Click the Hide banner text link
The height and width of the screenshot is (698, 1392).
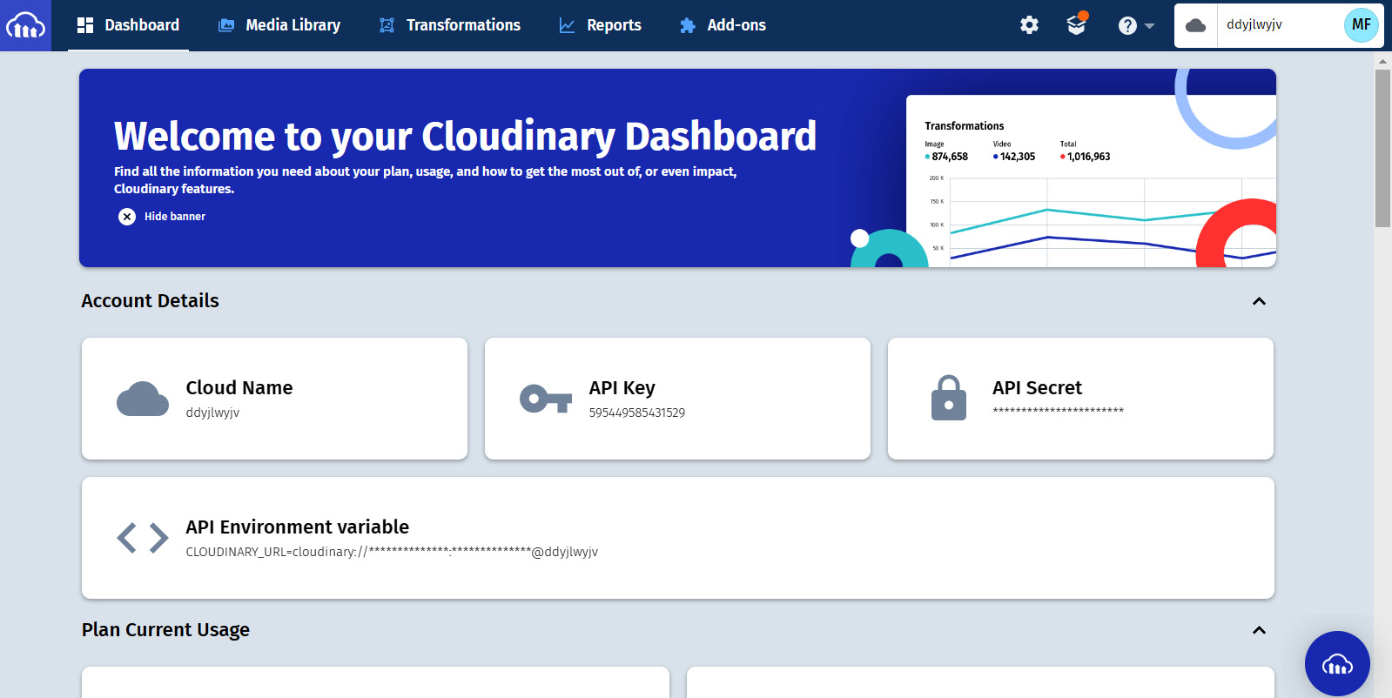coord(175,217)
